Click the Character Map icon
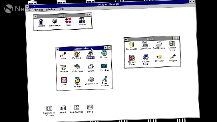The width and height of the screenshot is (217, 122). coord(91,80)
